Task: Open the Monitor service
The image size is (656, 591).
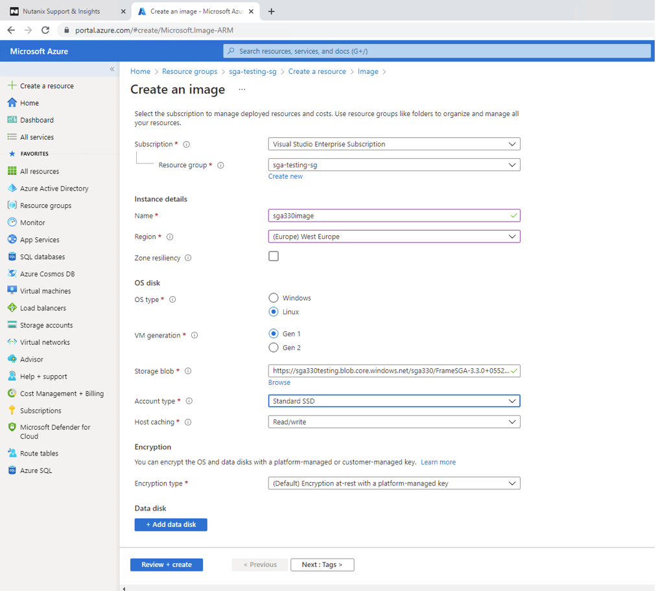Action: [x=34, y=222]
